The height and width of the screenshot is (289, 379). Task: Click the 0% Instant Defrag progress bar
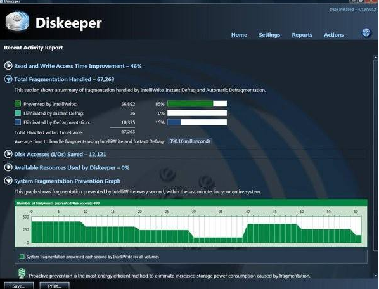(197, 113)
